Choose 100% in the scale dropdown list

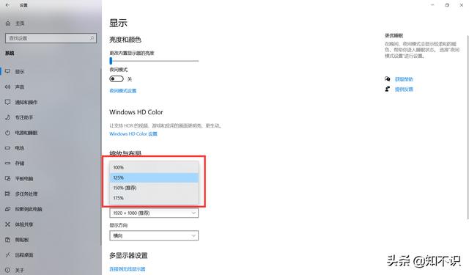[x=154, y=167]
